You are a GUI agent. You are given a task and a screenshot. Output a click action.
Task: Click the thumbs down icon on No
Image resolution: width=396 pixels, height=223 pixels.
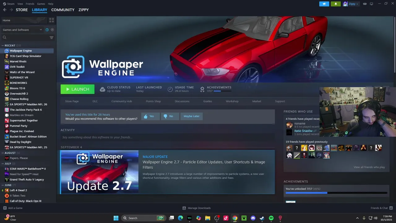coord(166,116)
